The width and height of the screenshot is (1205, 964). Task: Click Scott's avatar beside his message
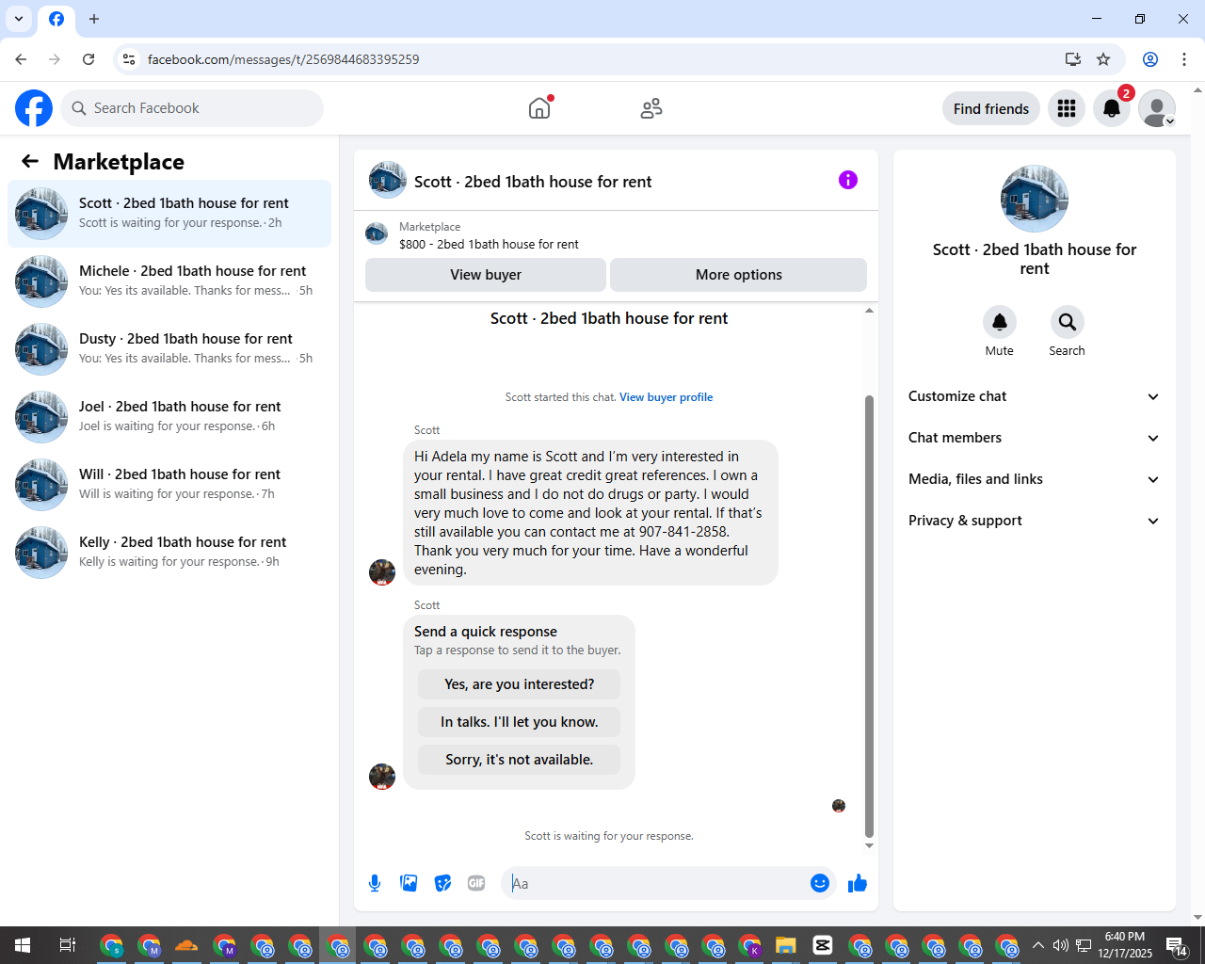382,572
